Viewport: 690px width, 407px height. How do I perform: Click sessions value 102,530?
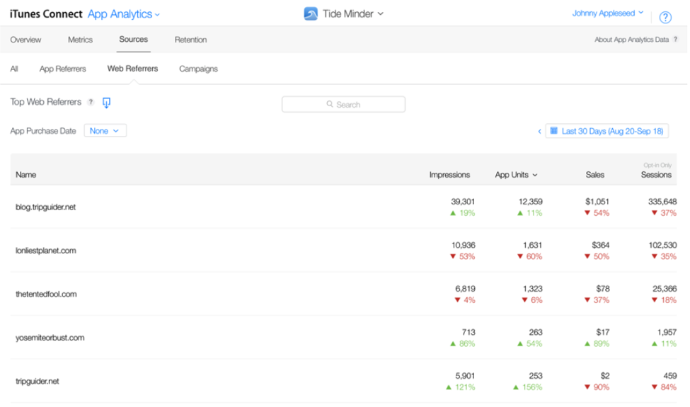point(662,245)
